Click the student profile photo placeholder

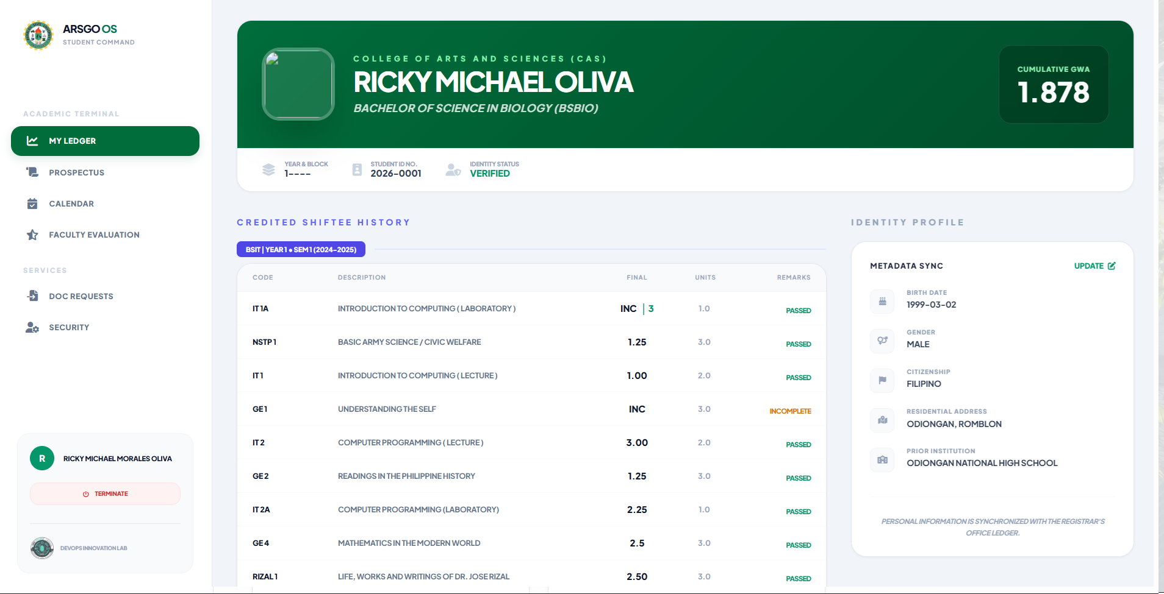[x=298, y=84]
